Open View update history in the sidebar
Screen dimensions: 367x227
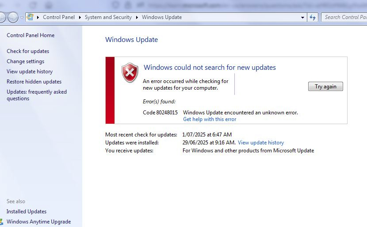tap(30, 71)
